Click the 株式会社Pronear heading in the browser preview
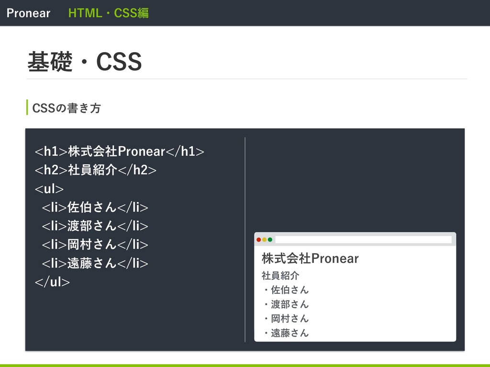This screenshot has height=367, width=490. [310, 259]
